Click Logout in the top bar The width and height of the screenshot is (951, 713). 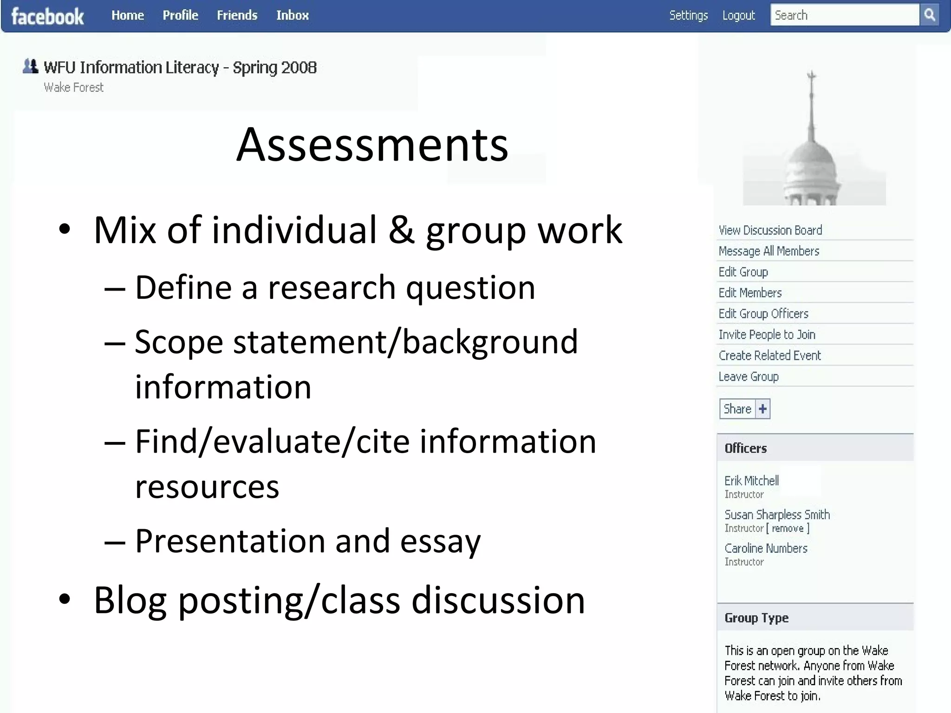[x=739, y=15]
